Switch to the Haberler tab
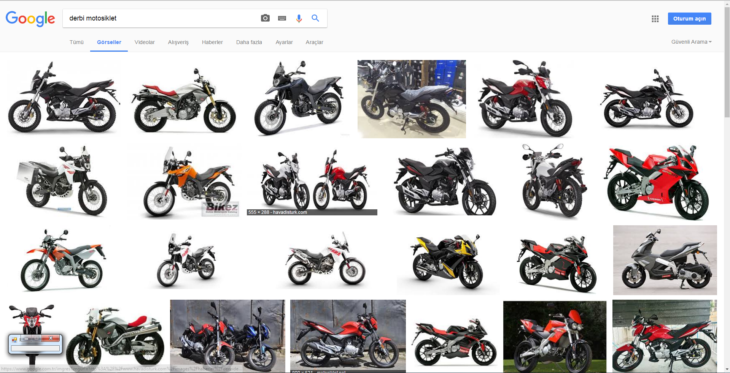 (x=212, y=42)
